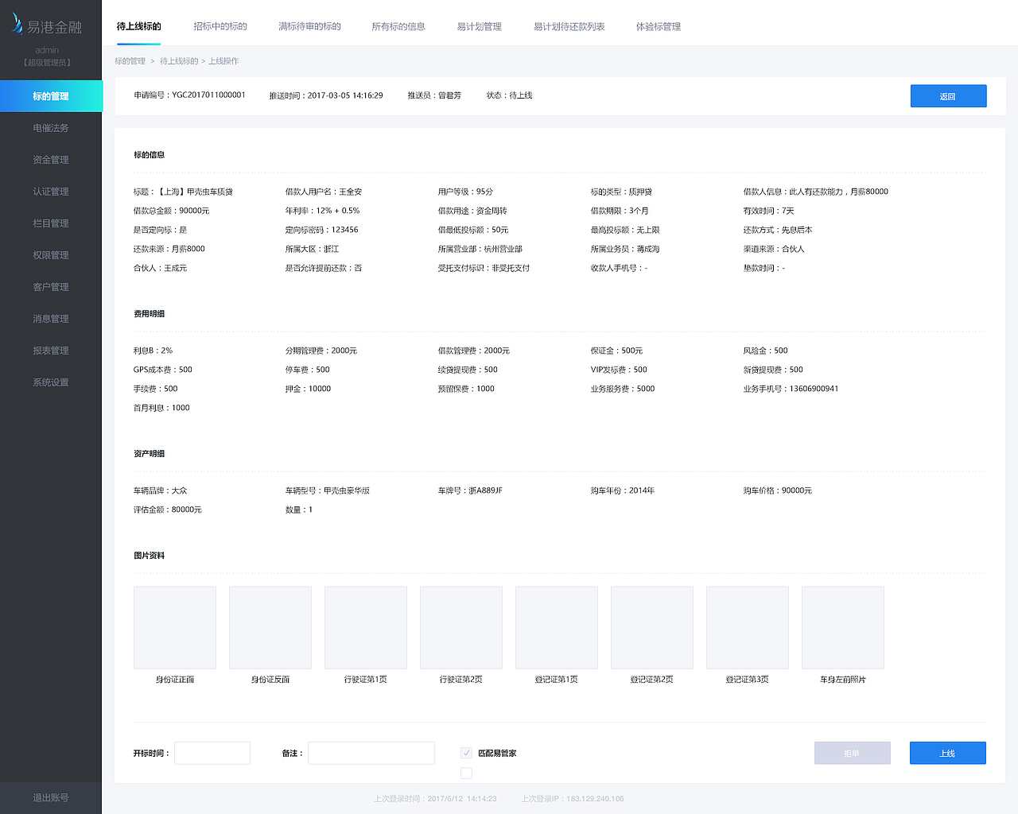Click the 拒单 button

pyautogui.click(x=852, y=753)
